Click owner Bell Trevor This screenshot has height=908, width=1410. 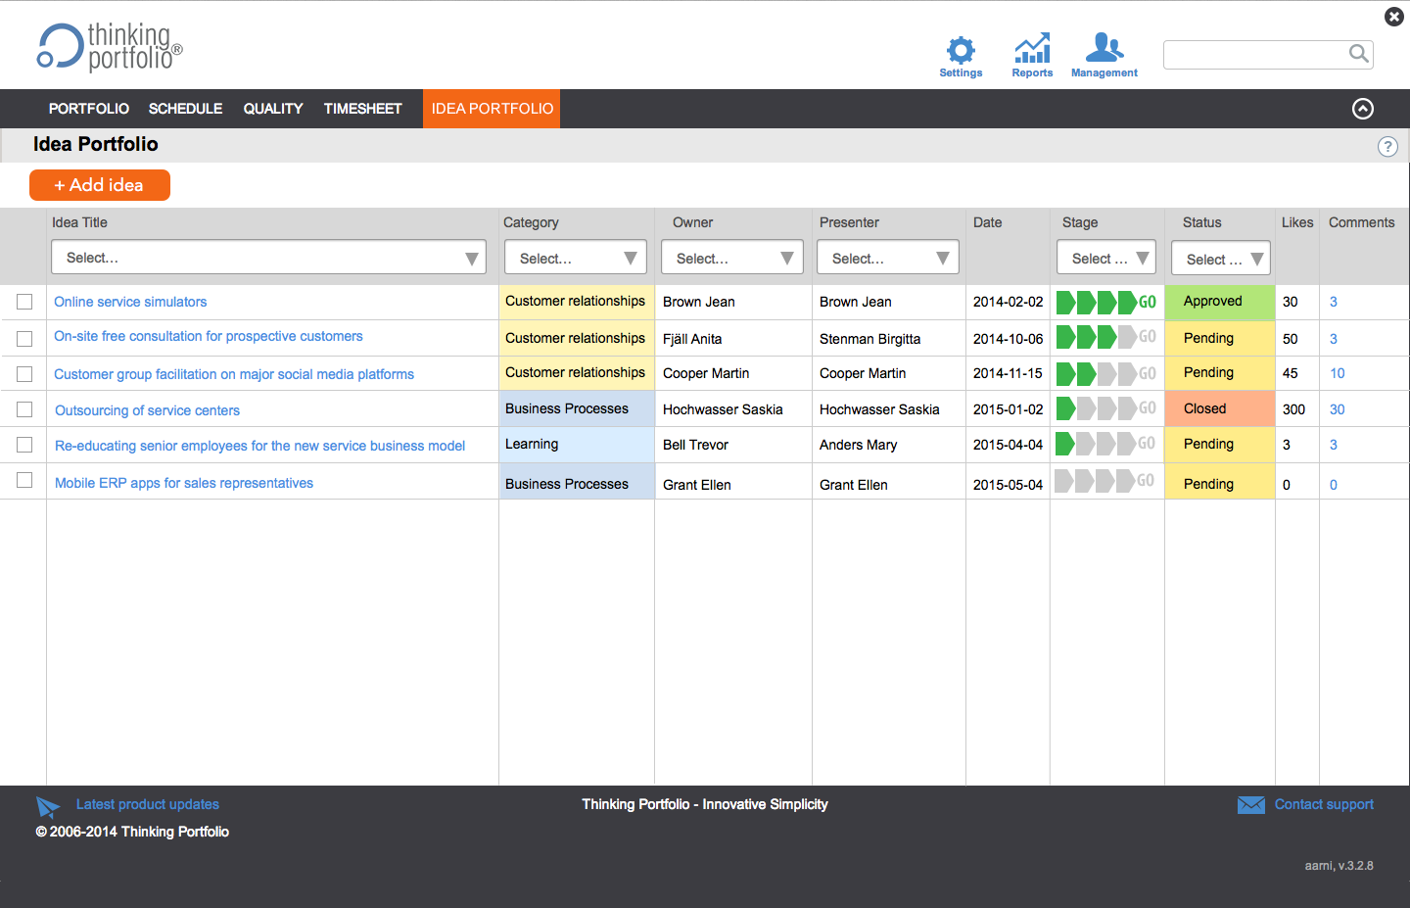pyautogui.click(x=695, y=445)
